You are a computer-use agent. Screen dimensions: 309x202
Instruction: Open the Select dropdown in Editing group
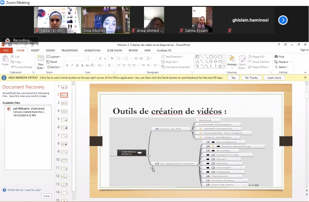[x=283, y=67]
